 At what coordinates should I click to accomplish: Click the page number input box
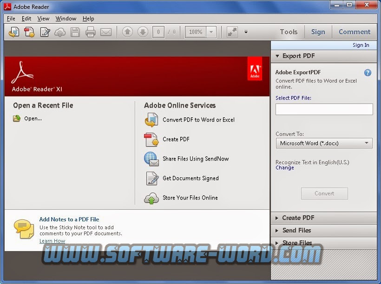point(158,32)
